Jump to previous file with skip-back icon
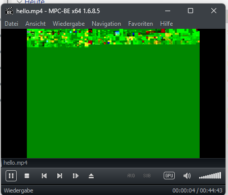Viewport: 228px width, 195px height. [x=44, y=176]
